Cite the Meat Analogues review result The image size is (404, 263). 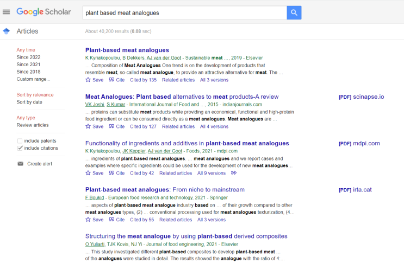point(117,126)
